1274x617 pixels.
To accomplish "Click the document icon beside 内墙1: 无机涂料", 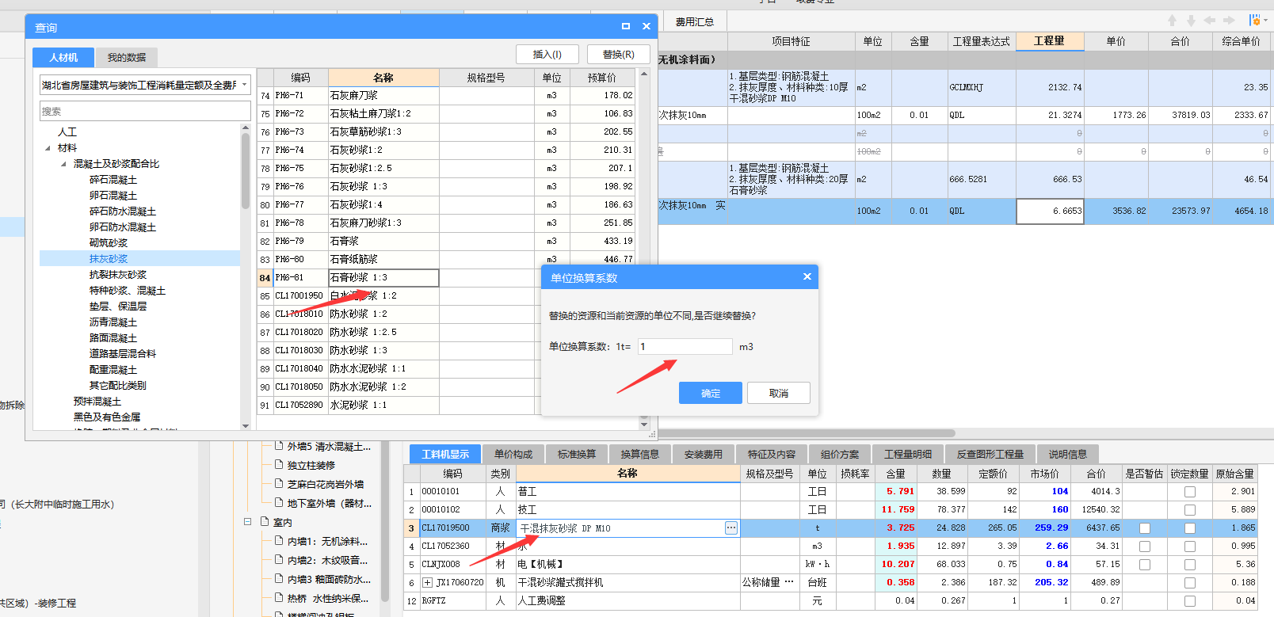I will pyautogui.click(x=279, y=541).
